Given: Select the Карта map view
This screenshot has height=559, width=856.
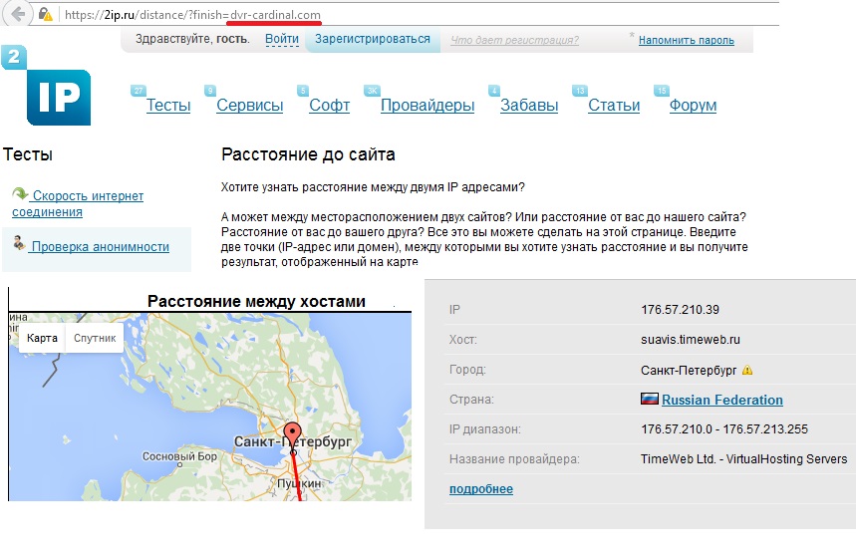Looking at the screenshot, I should (x=42, y=338).
